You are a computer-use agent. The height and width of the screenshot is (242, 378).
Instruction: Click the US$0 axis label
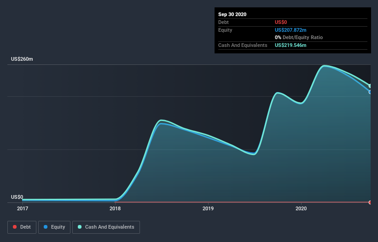coord(17,197)
